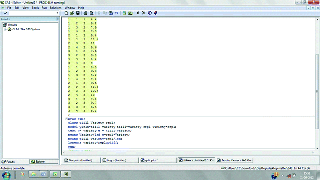Viewport: 320px width, 180px height.
Task: Click the 'run;' code line
Action: (72, 147)
